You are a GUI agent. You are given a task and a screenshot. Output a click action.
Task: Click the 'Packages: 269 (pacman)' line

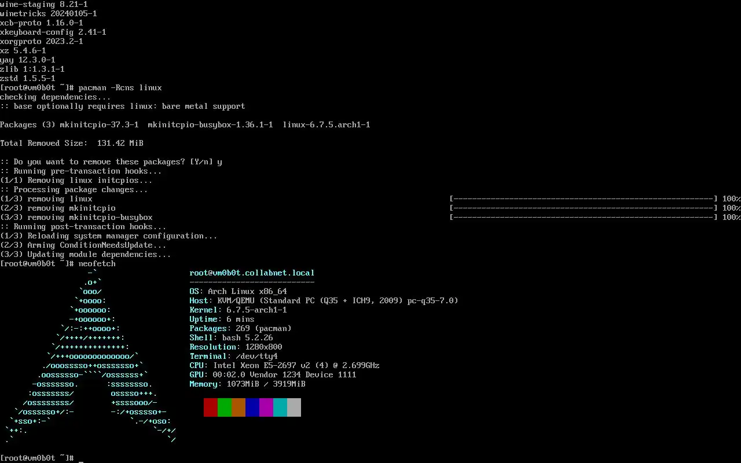(x=241, y=329)
